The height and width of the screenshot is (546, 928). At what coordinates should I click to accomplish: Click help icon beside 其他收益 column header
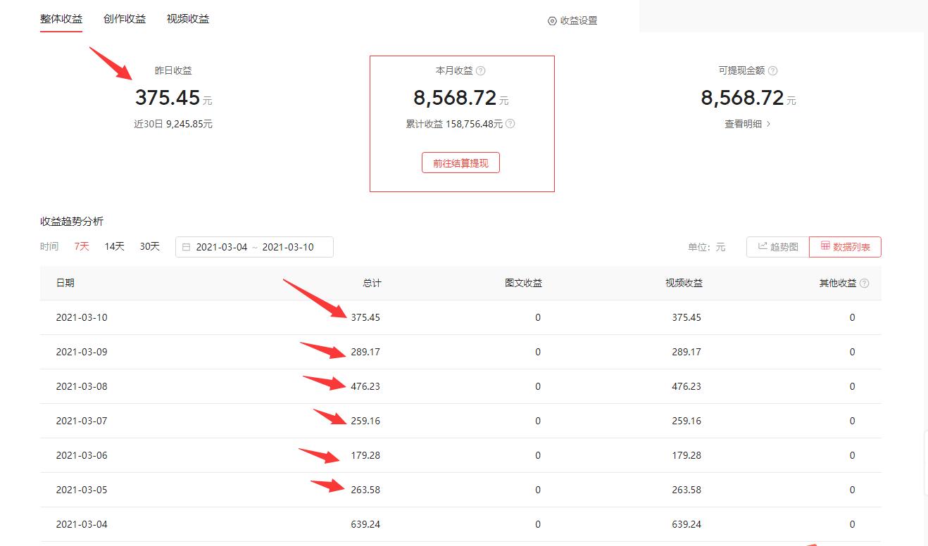(865, 284)
